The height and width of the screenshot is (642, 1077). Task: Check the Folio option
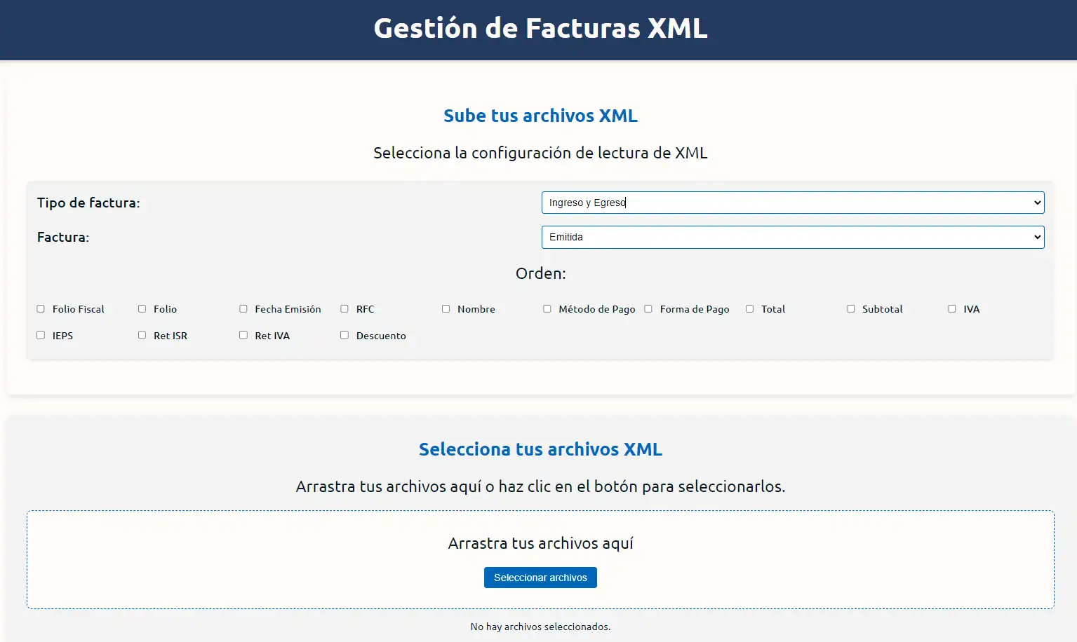click(x=142, y=308)
